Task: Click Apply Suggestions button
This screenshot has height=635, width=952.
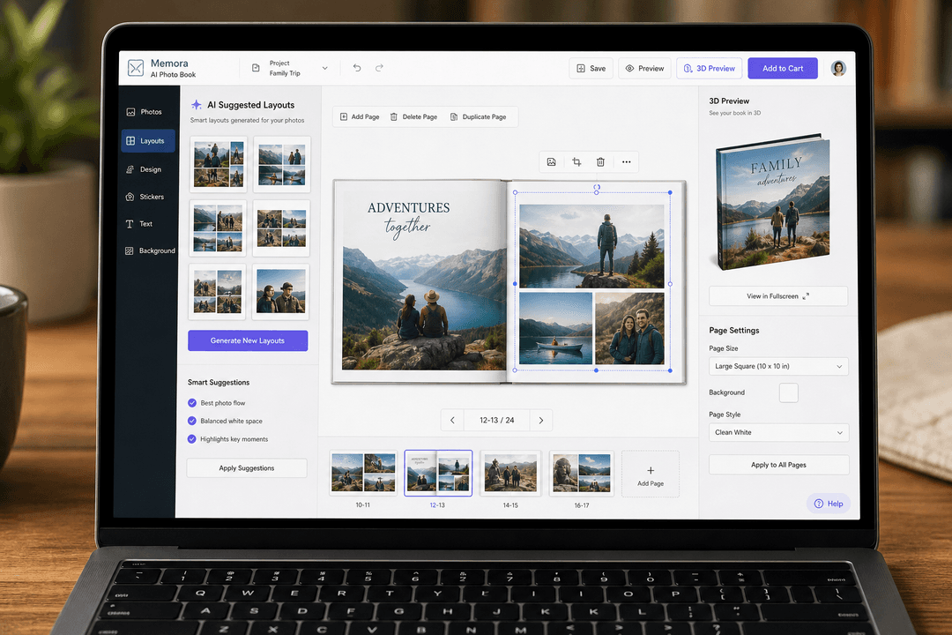Action: pyautogui.click(x=247, y=468)
